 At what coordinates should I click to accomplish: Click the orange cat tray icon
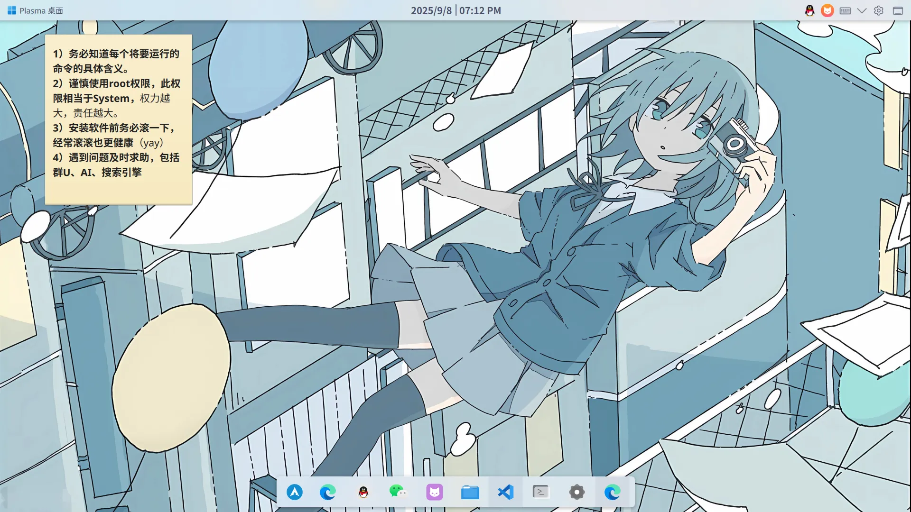[827, 10]
